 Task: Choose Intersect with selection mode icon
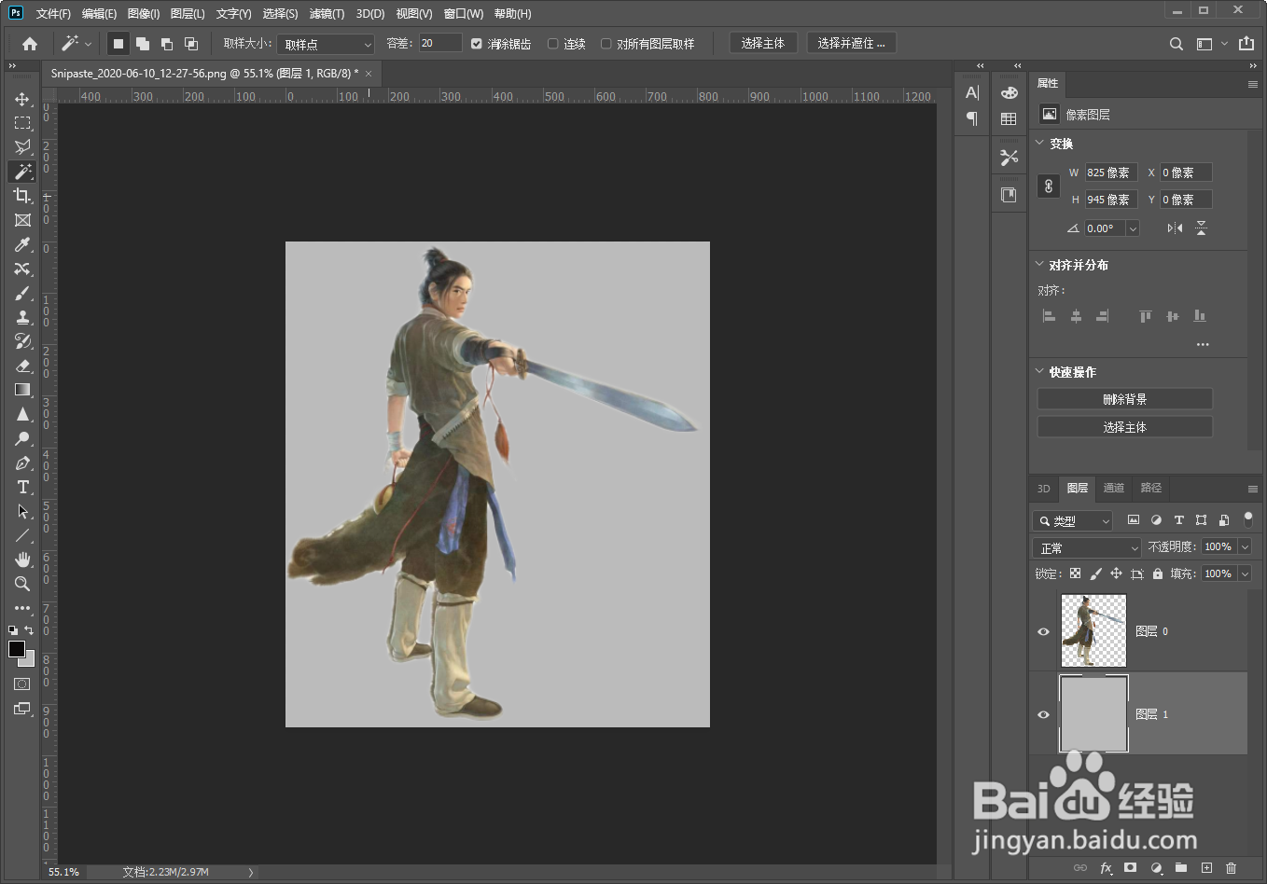(191, 44)
